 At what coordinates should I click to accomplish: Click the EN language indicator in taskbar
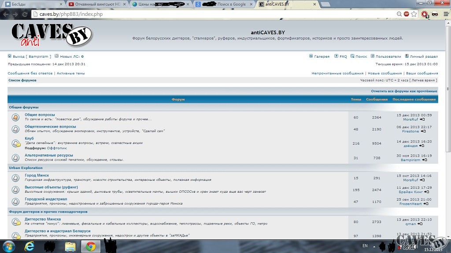pos(365,246)
